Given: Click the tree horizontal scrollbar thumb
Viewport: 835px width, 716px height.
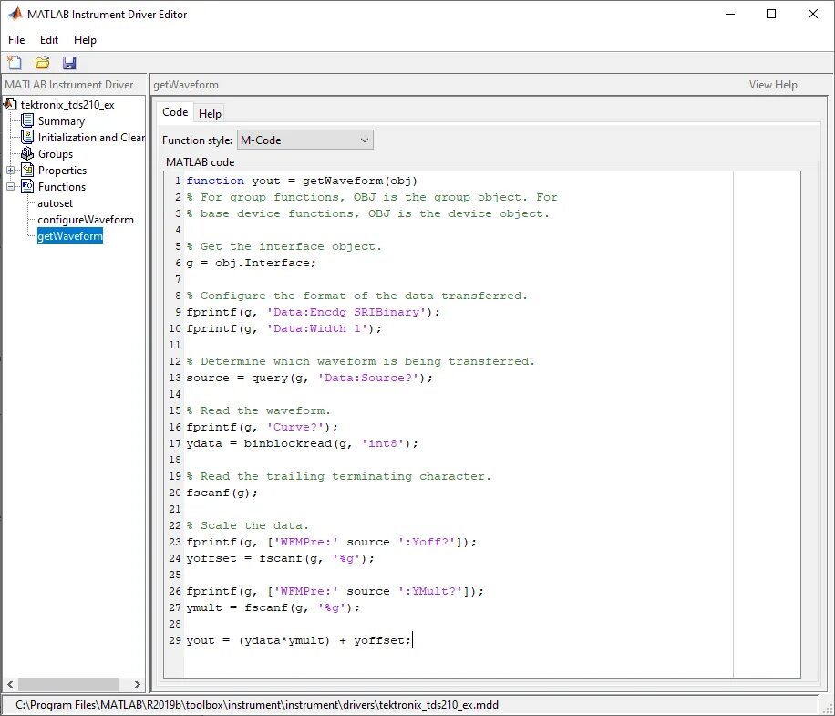Looking at the screenshot, I should click(68, 684).
